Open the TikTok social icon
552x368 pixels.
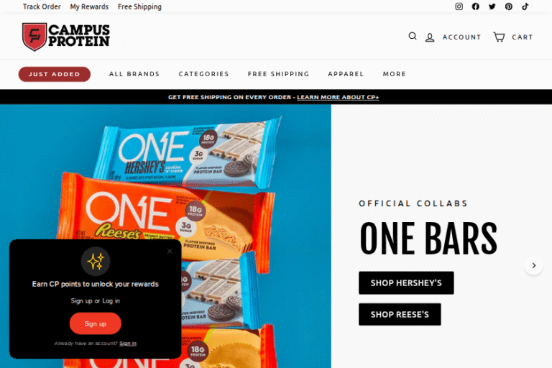pos(525,6)
